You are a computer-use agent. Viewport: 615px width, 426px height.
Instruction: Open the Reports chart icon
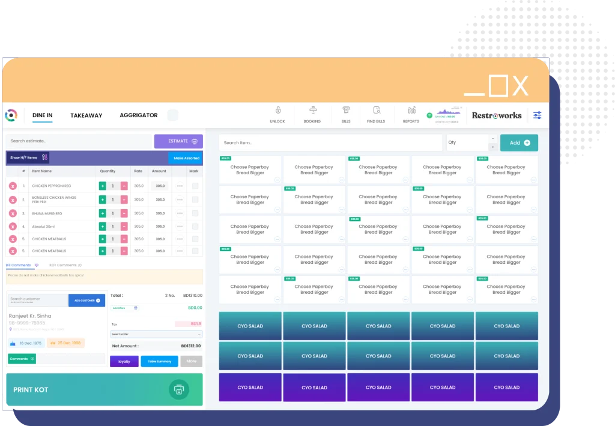coord(411,111)
